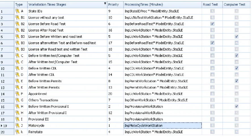The height and width of the screenshot is (137, 252).
Task: Click InpProvisionalWorkStation cell in Provisional III row
Action: click(x=163, y=119)
